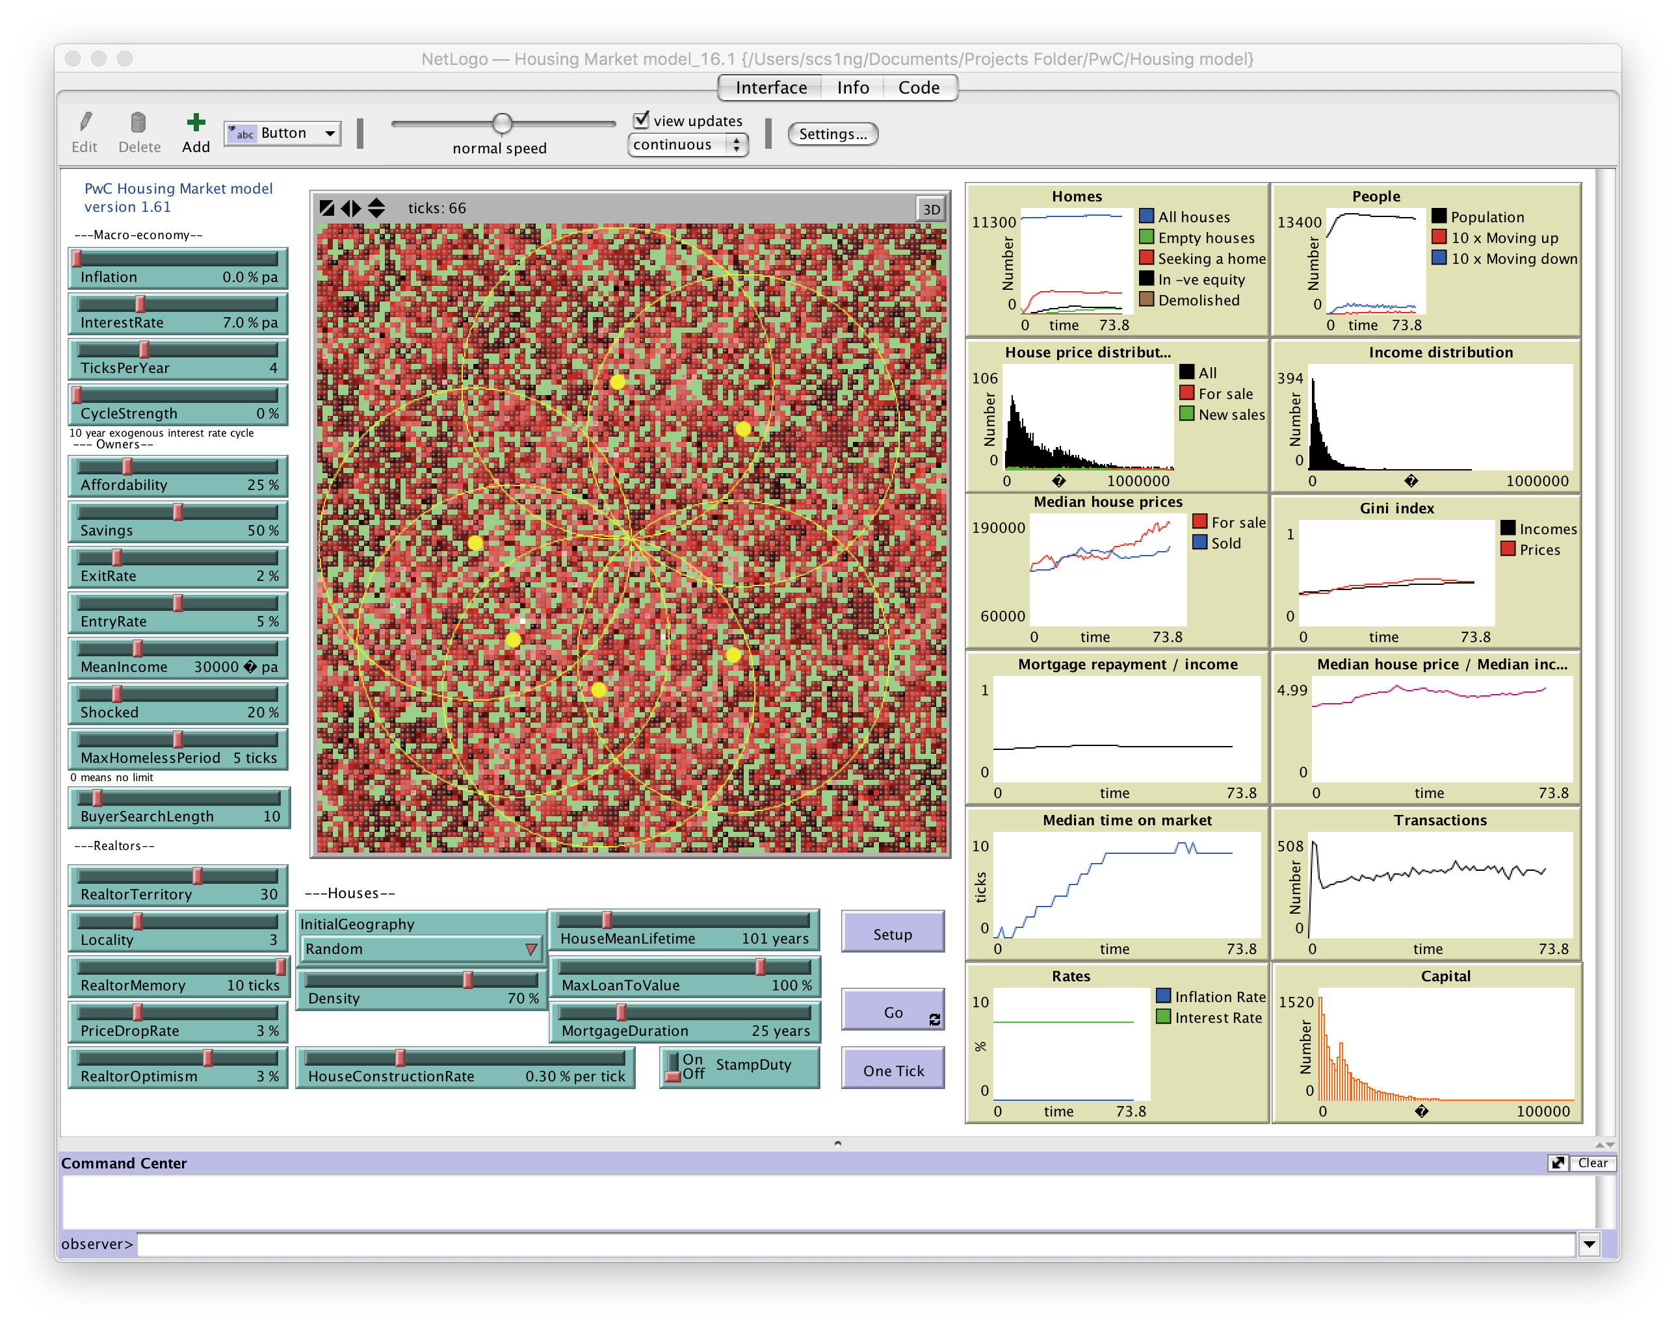Click the Seeking a home red legend swatch
The width and height of the screenshot is (1676, 1327).
pos(1147,257)
